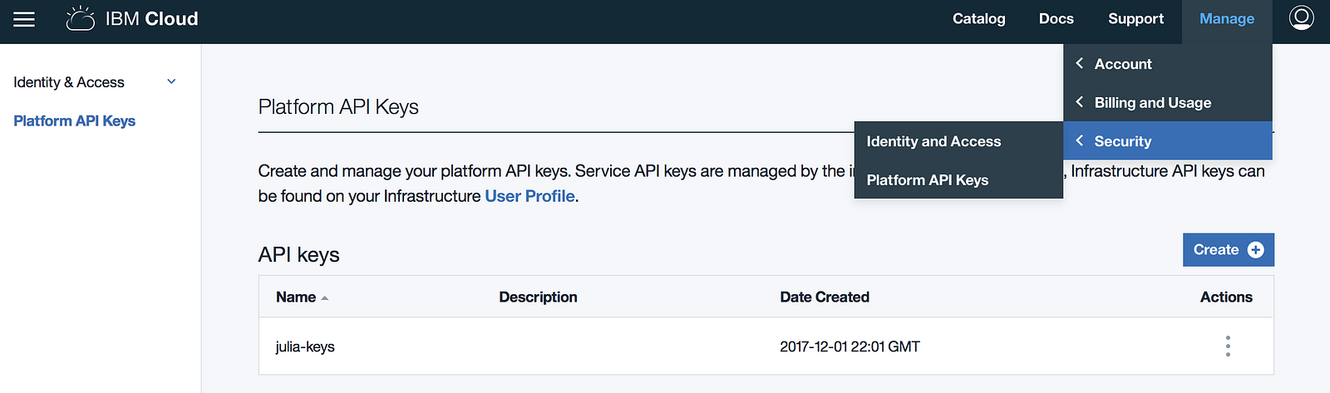Click the IBM Cloud logo icon

80,18
